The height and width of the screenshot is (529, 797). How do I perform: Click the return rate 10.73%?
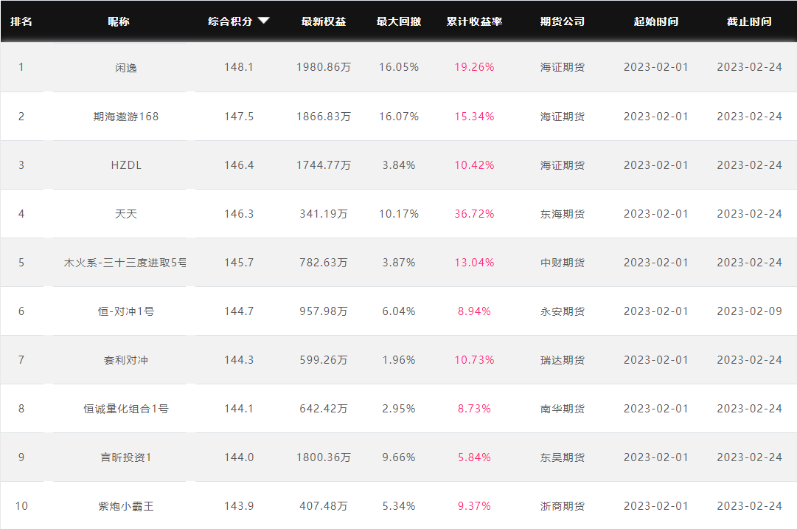474,360
